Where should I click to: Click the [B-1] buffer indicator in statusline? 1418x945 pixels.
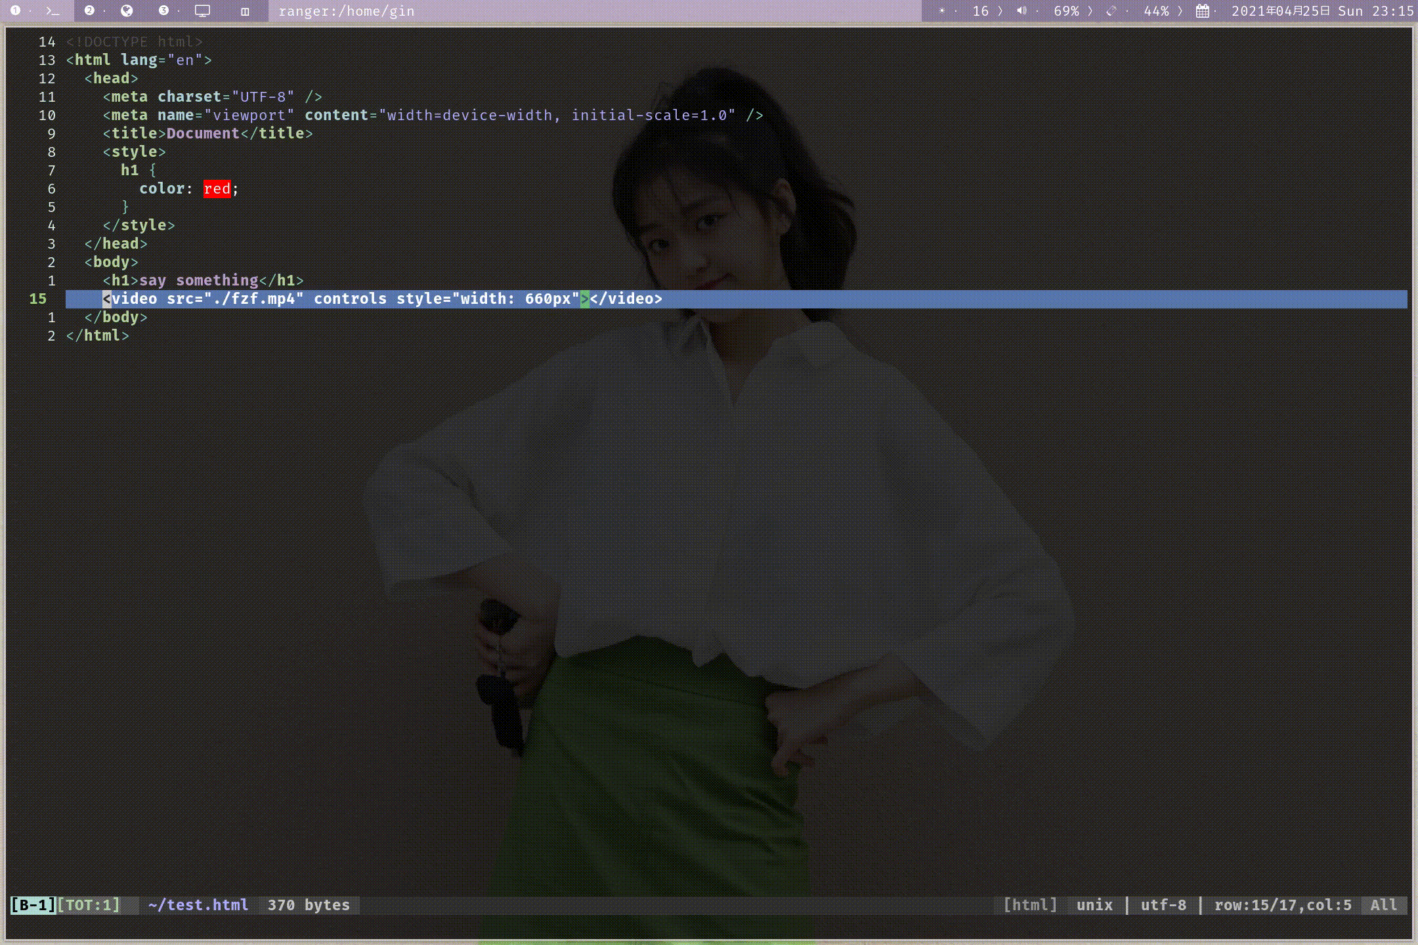click(33, 905)
